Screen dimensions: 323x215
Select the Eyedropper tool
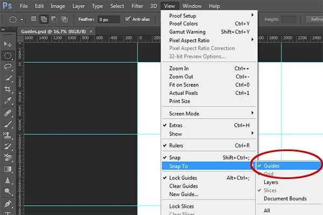click(8, 101)
